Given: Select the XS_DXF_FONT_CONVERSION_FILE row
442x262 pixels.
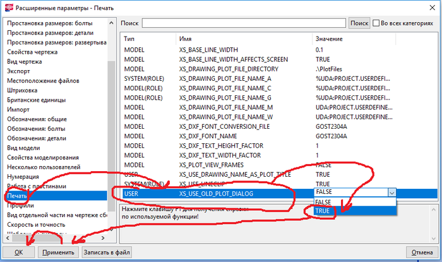Looking at the screenshot, I should (x=224, y=126).
